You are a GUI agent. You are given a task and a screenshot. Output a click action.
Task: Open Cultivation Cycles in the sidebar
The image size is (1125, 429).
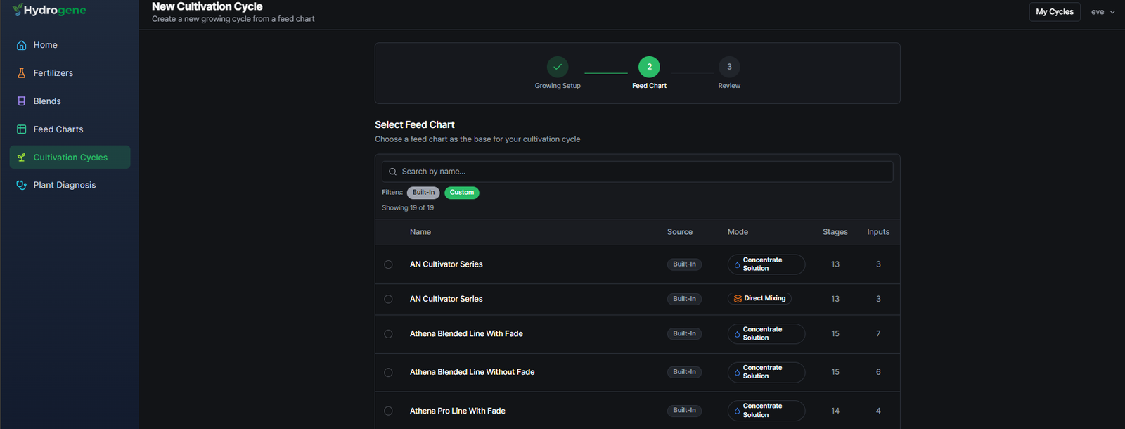click(x=70, y=158)
